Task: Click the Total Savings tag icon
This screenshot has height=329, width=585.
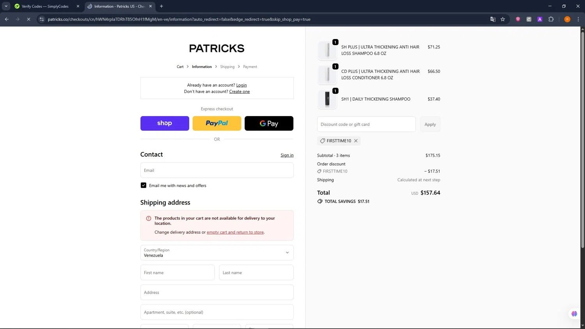Action: [320, 202]
